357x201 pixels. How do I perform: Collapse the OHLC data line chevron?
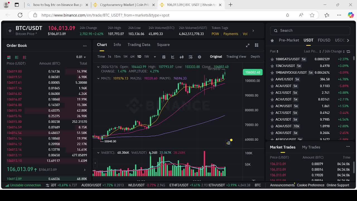click(x=98, y=67)
